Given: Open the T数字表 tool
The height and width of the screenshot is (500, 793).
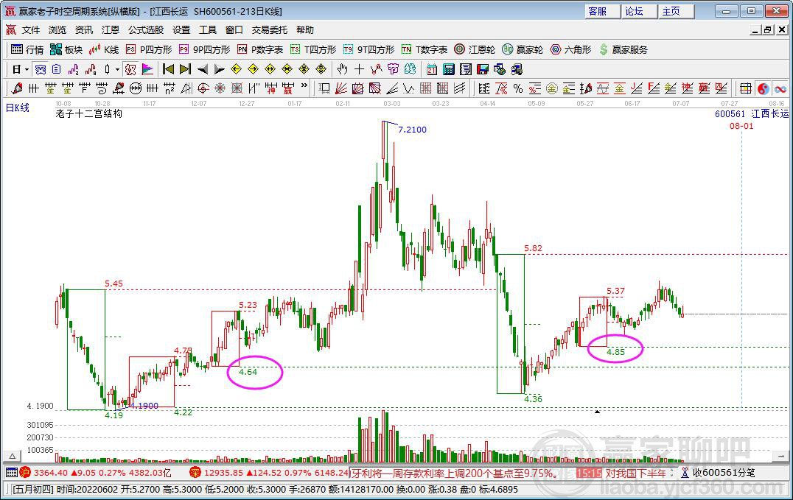Looking at the screenshot, I should click(x=425, y=49).
